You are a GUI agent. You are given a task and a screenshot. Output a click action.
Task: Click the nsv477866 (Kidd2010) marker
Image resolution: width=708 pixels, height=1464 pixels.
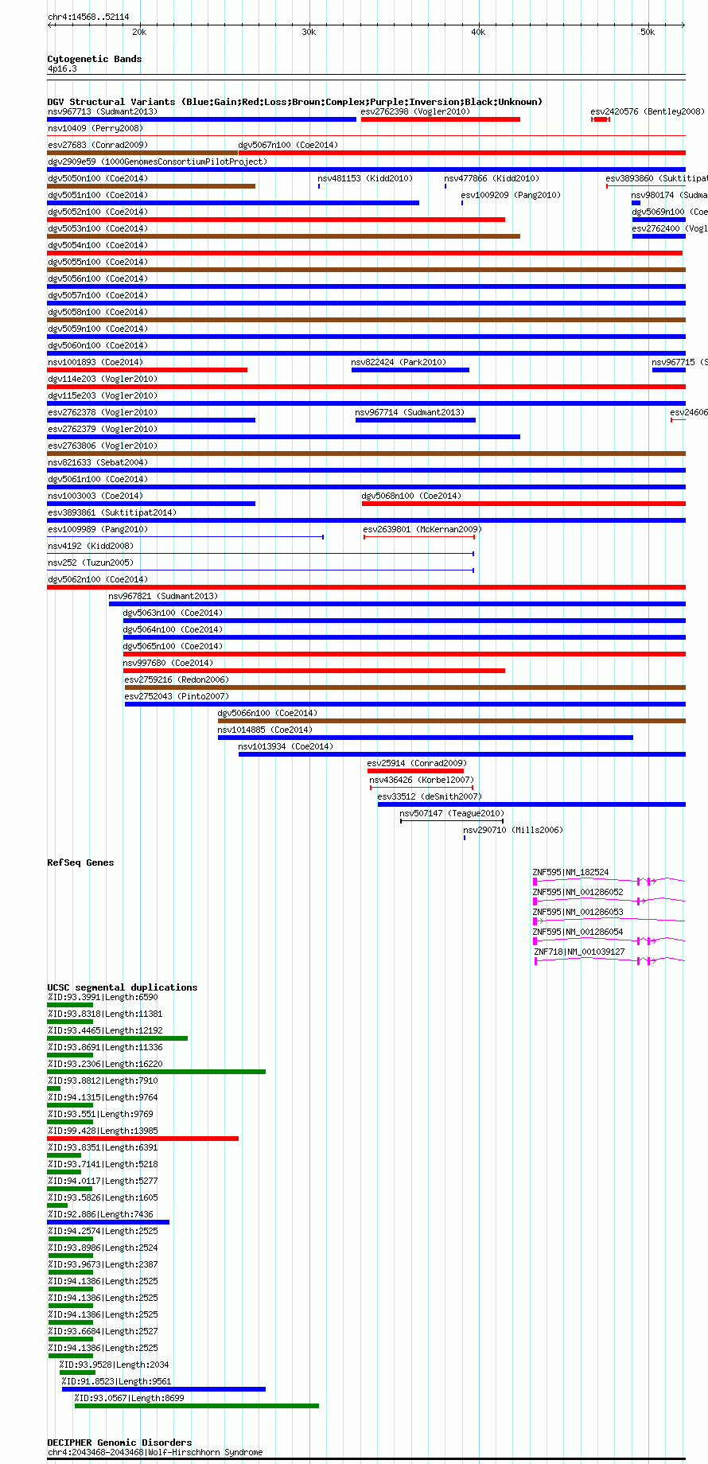click(445, 186)
